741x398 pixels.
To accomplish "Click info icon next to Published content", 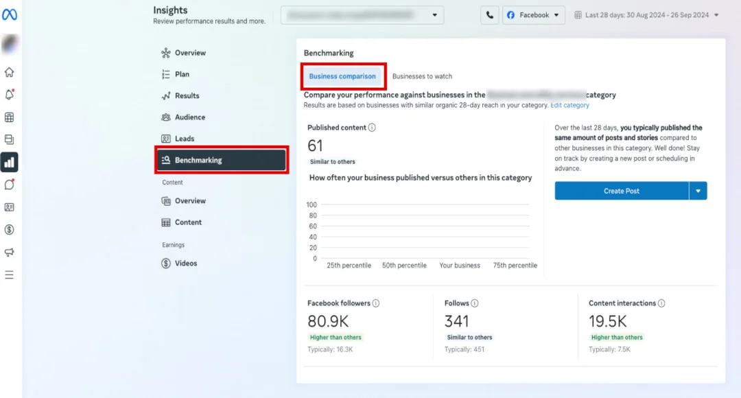I will pyautogui.click(x=372, y=128).
